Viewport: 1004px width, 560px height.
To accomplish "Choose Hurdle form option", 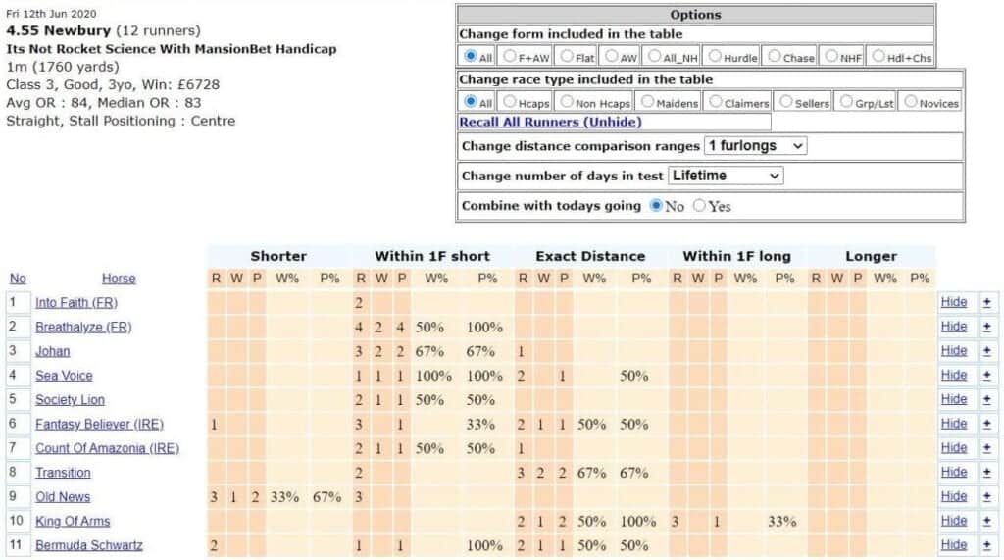I will click(715, 56).
